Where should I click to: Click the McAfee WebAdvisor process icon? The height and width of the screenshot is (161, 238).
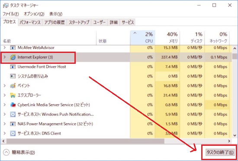pos(13,48)
